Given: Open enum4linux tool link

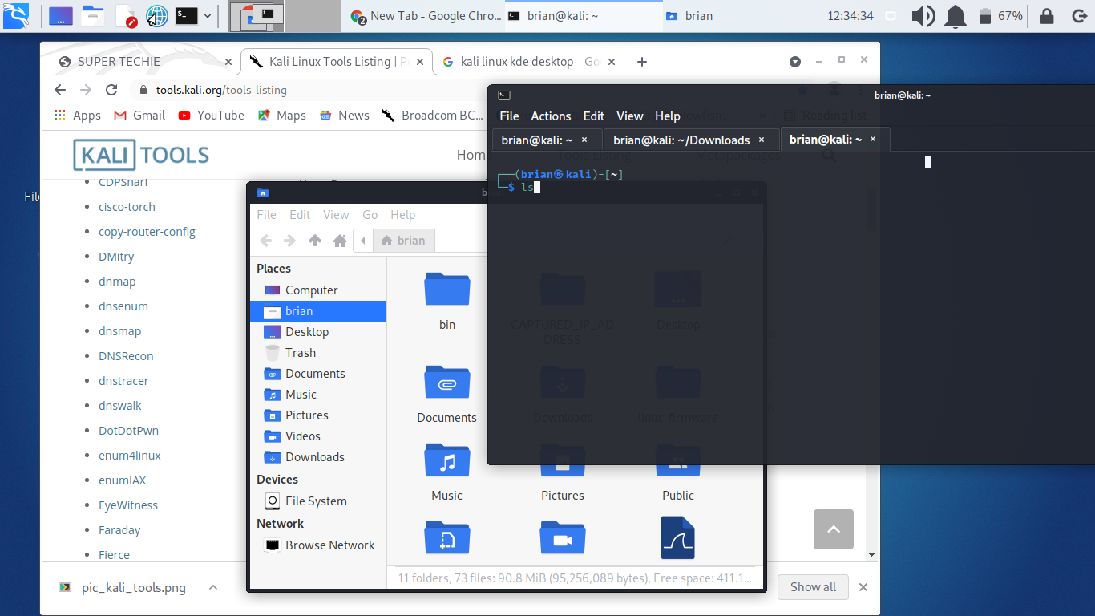Looking at the screenshot, I should (x=130, y=456).
